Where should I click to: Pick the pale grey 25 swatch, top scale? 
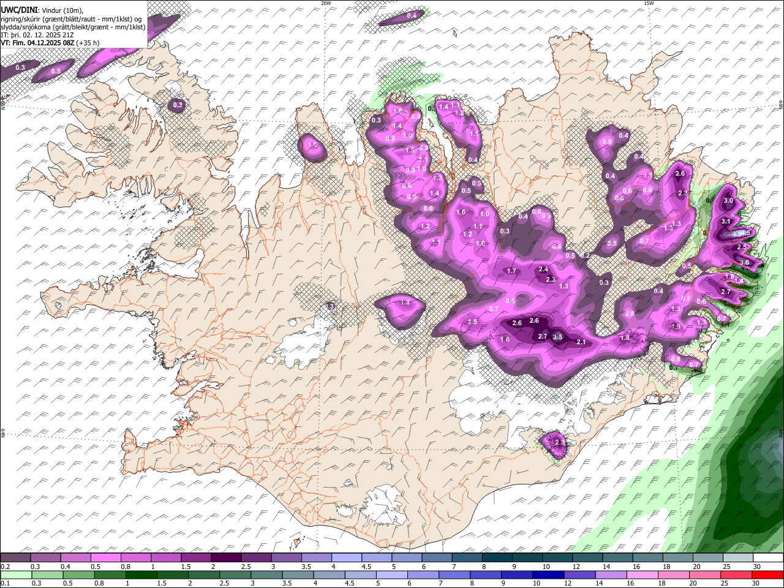(x=738, y=557)
